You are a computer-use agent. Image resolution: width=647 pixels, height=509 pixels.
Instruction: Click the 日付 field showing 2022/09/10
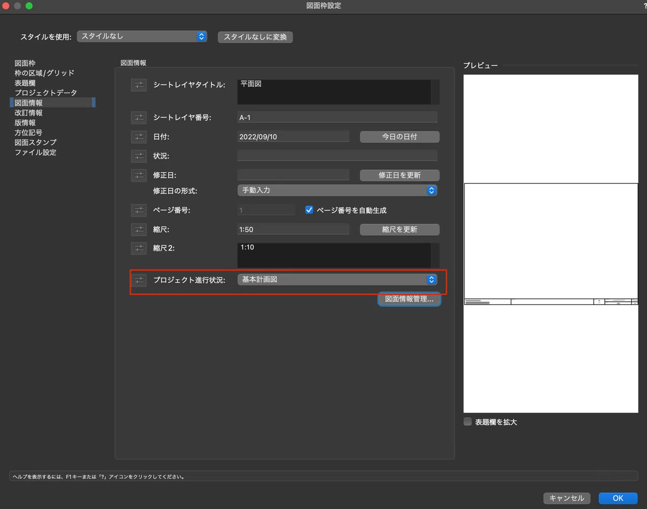click(293, 137)
